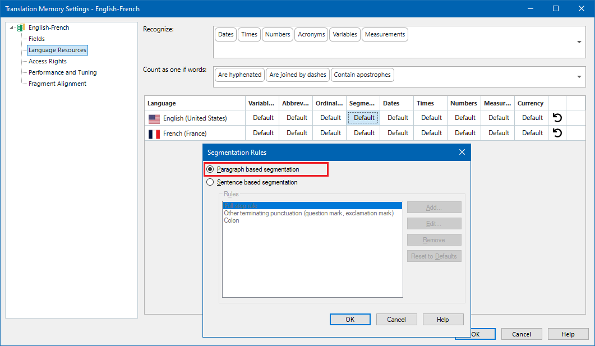The image size is (595, 346).
Task: Click the Are hyphenated tag
Action: coord(240,75)
